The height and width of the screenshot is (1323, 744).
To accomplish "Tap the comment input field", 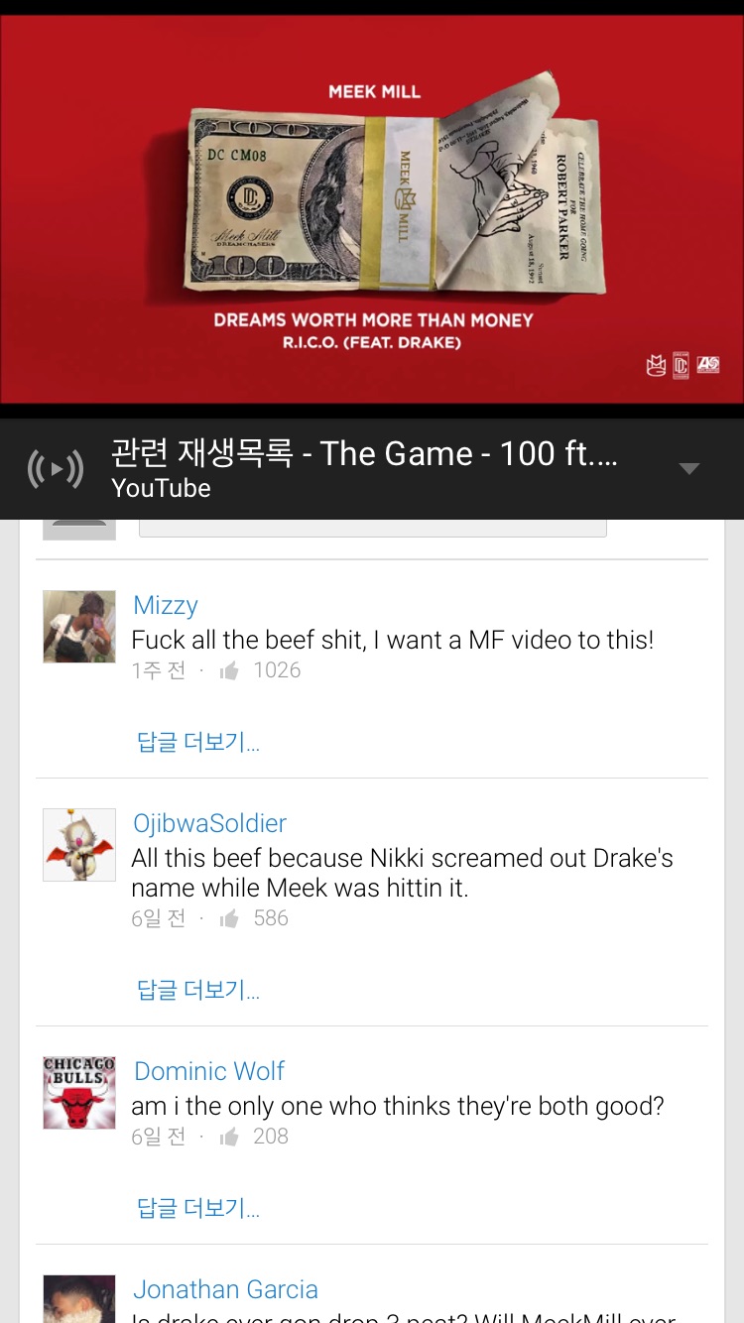I will pos(373,528).
